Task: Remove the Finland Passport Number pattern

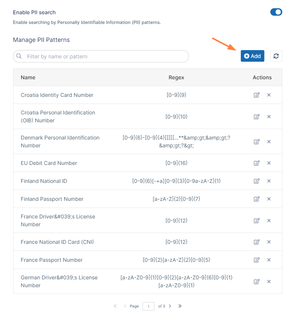Action: [268, 199]
